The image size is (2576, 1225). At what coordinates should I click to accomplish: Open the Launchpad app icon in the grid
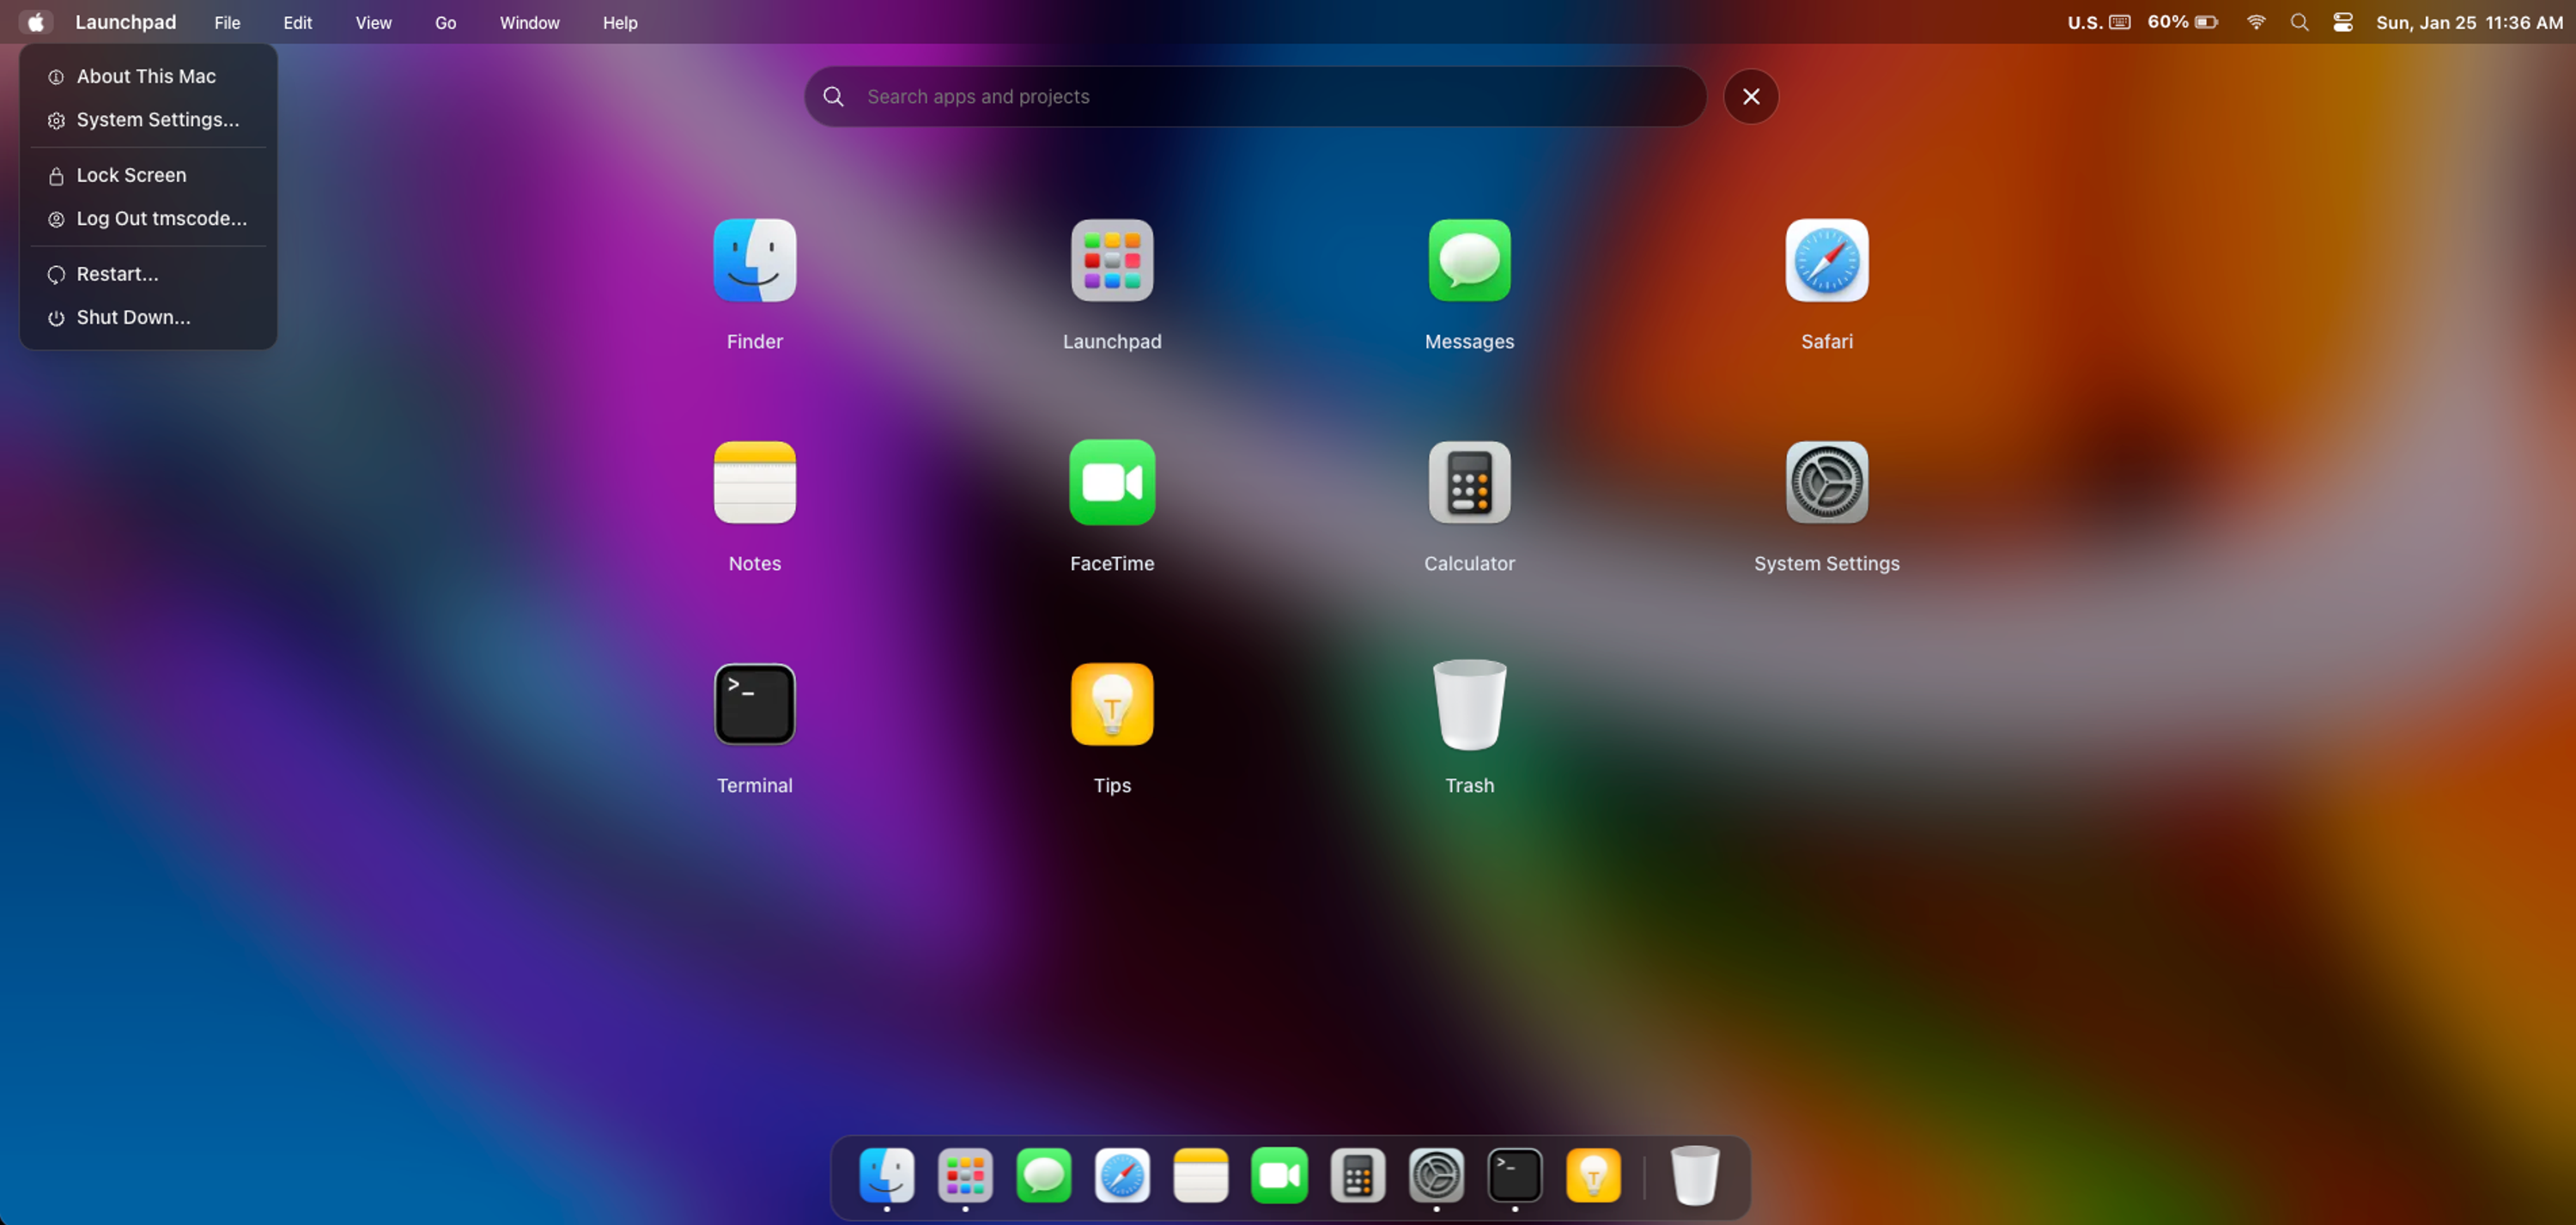point(1111,260)
